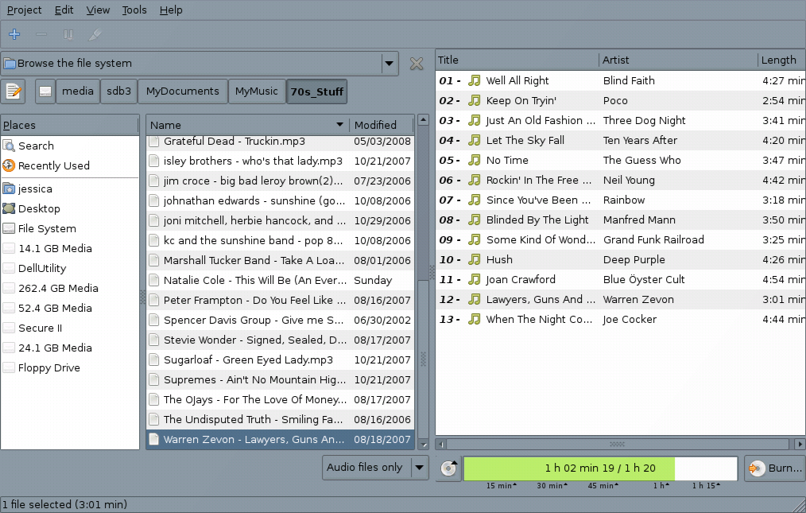The width and height of the screenshot is (806, 513).
Task: Click the Recently Used clock icon
Action: click(x=9, y=165)
